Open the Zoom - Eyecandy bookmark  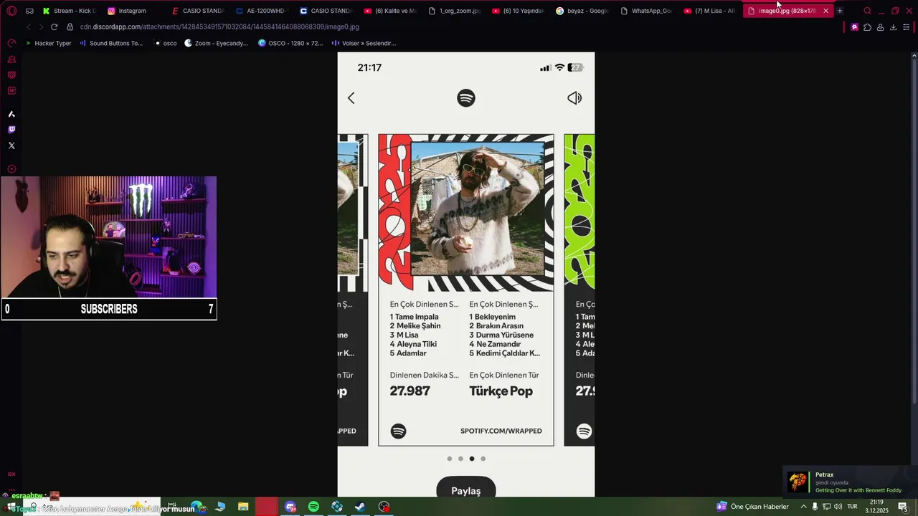click(x=217, y=43)
